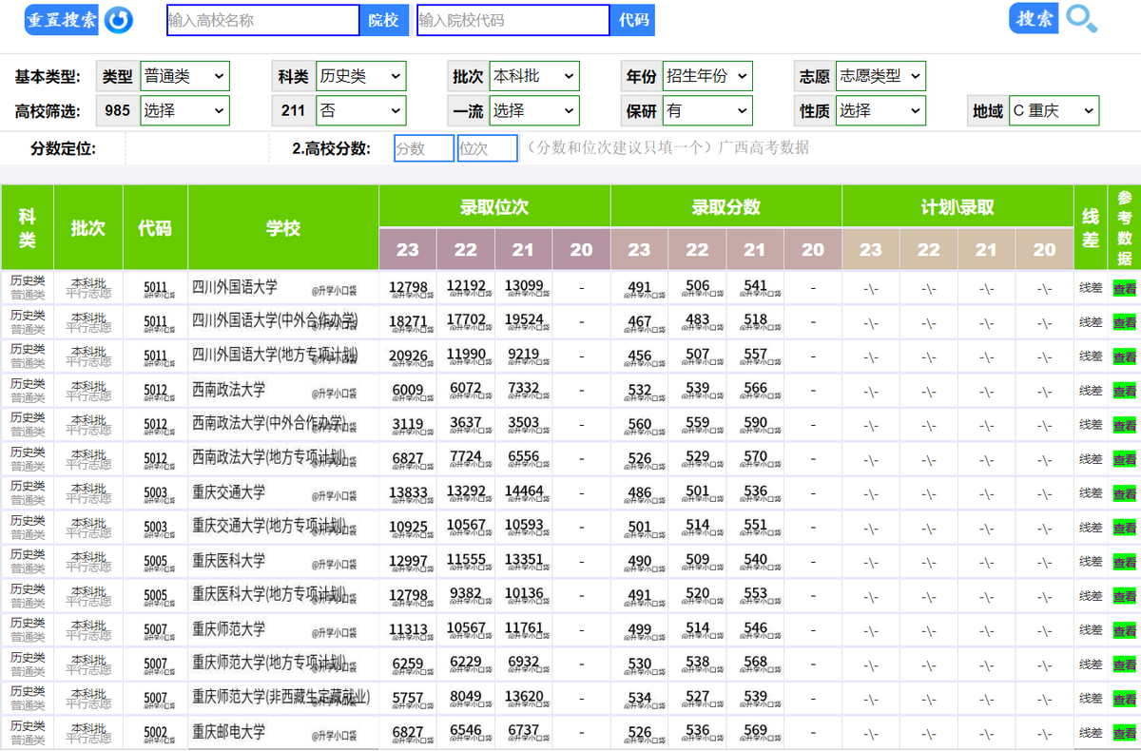
Task: Open the 地域 dropdown showing C 重庆
Action: 1055,110
